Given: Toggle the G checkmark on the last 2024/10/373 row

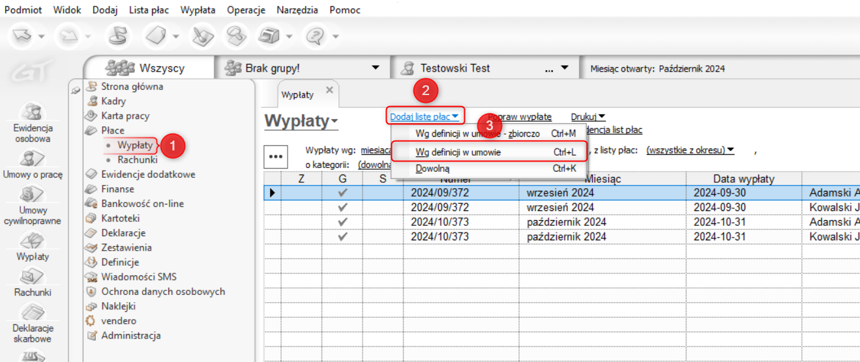Looking at the screenshot, I should pos(343,236).
